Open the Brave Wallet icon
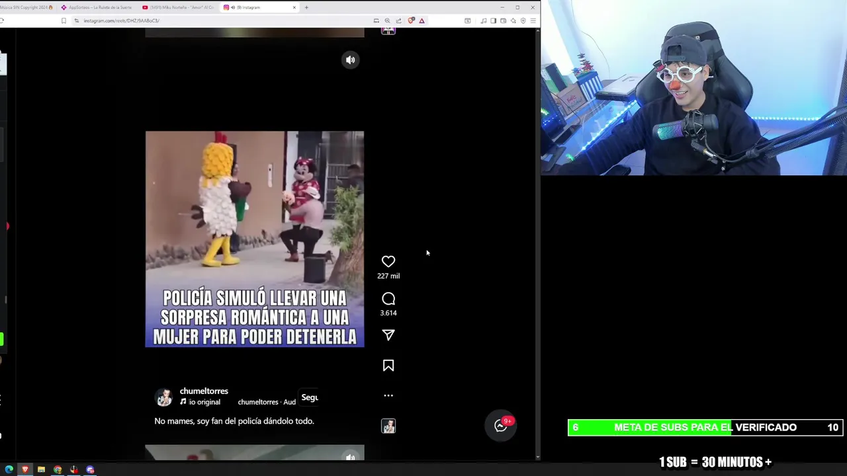 (x=503, y=20)
